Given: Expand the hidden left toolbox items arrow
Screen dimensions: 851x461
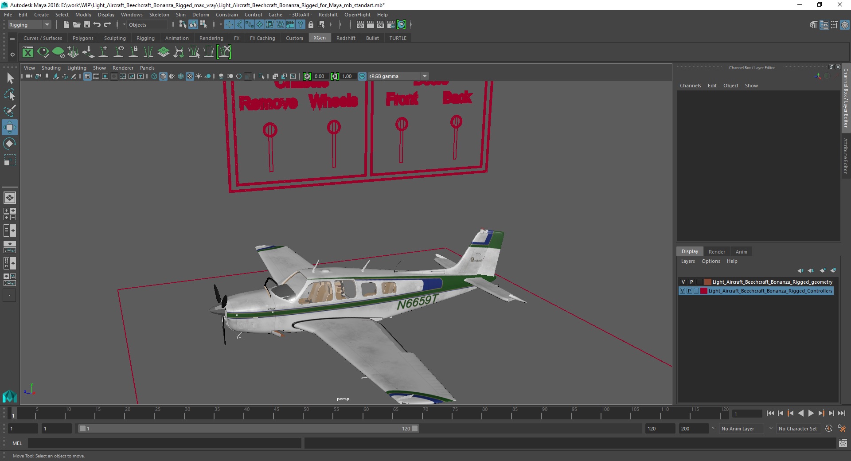Looking at the screenshot, I should tap(9, 295).
